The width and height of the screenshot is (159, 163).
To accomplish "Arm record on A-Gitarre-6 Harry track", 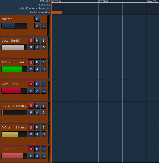I will coord(31,106).
